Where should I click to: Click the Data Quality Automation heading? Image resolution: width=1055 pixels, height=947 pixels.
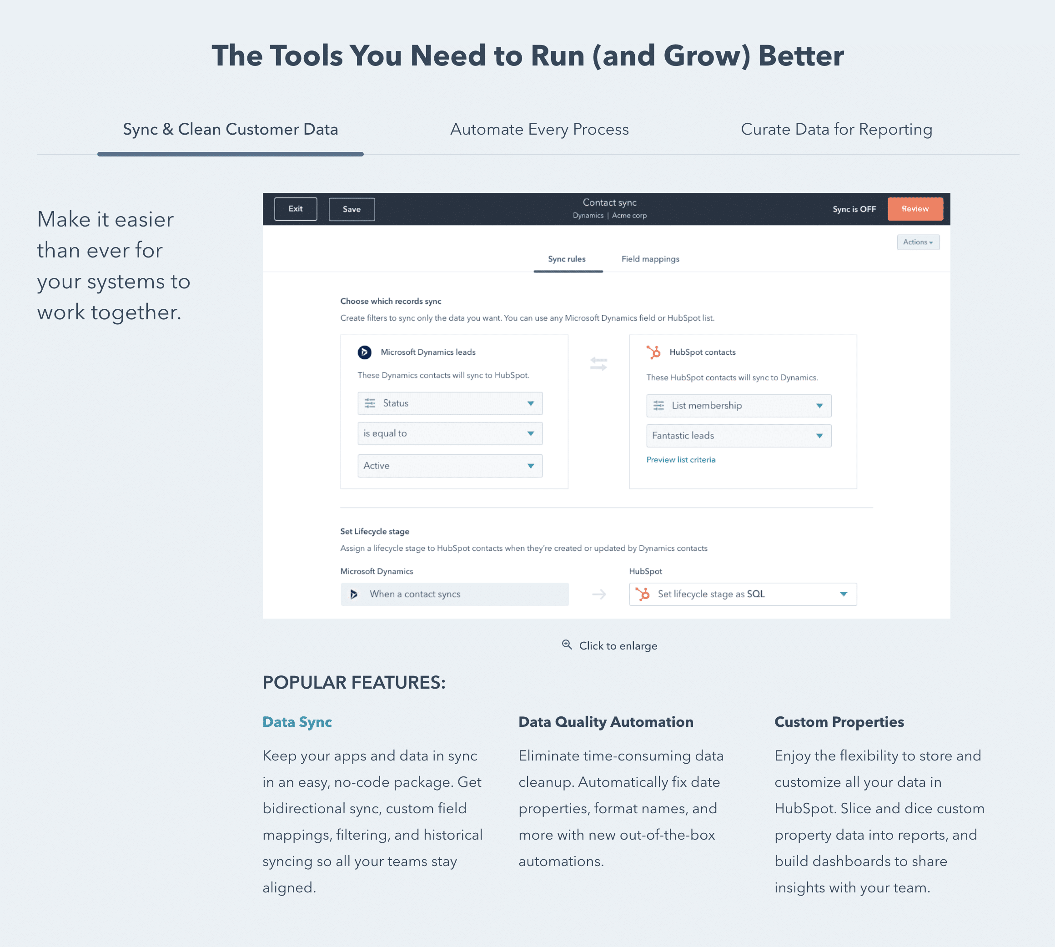click(x=606, y=722)
